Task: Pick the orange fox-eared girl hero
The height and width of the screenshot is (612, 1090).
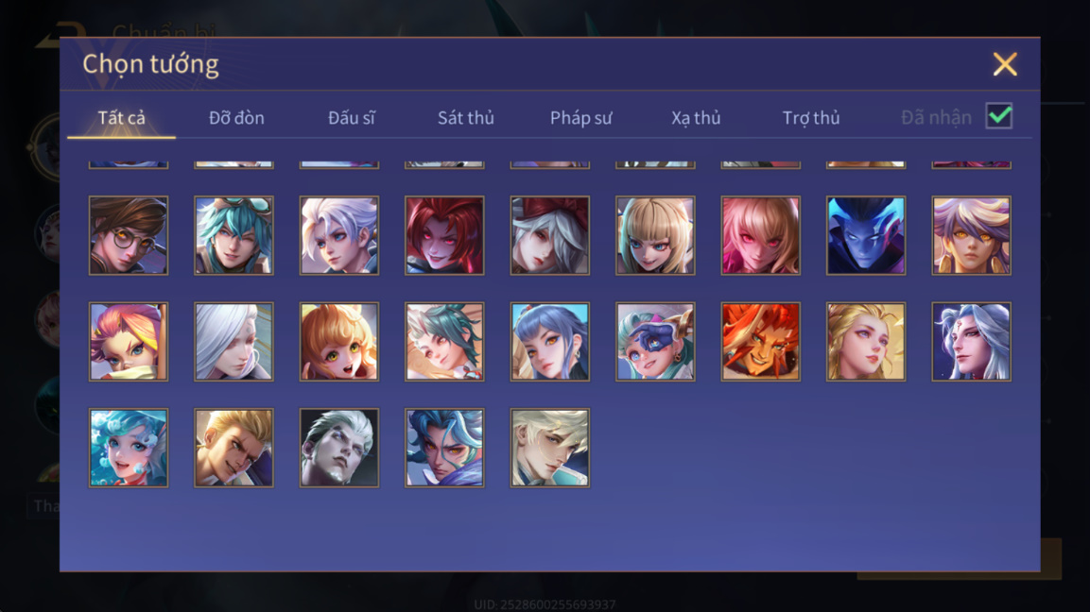Action: point(339,342)
